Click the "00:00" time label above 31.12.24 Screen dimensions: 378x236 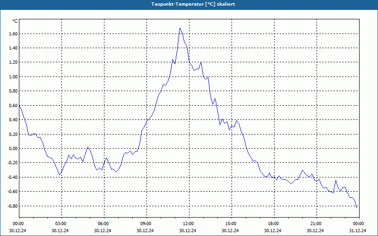[x=358, y=224]
